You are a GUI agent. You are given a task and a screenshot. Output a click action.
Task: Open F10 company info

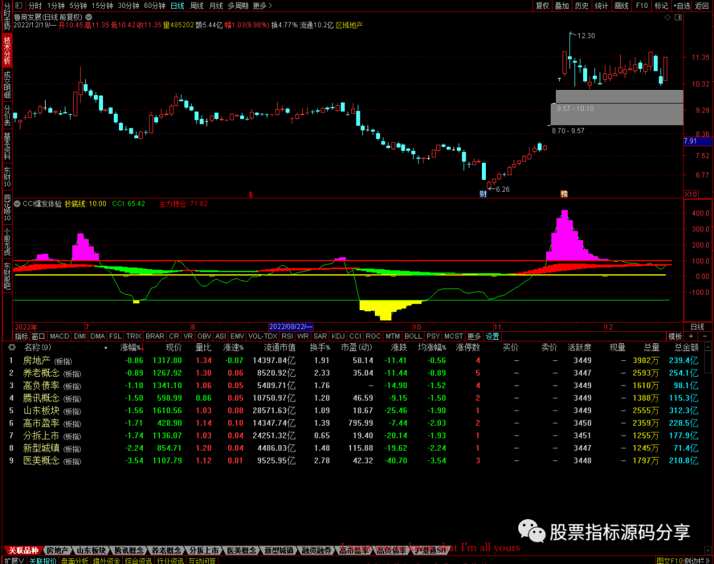pyautogui.click(x=641, y=5)
